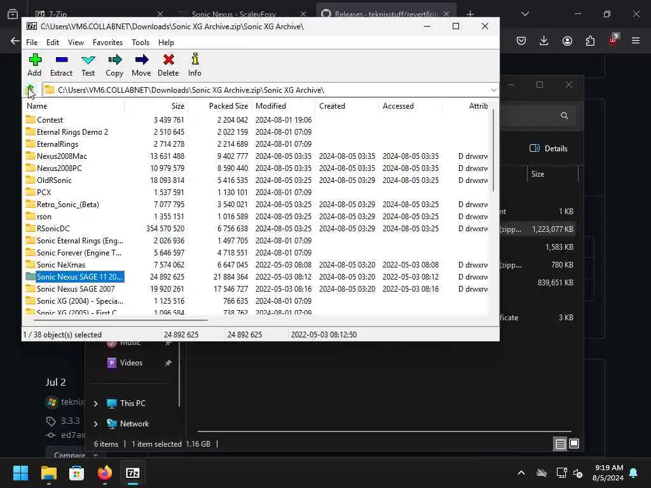
Task: Open the Help menu
Action: click(x=166, y=43)
